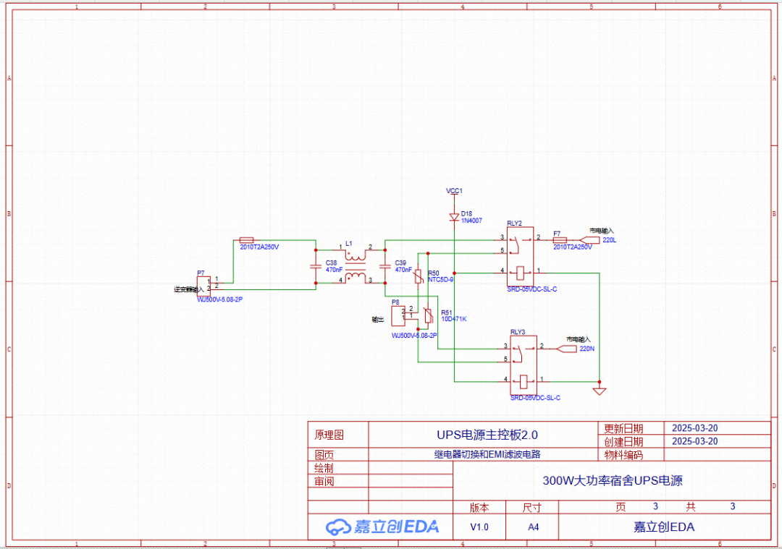The width and height of the screenshot is (782, 549).
Task: Select the R50 NTC thermistor symbol
Action: pos(419,277)
